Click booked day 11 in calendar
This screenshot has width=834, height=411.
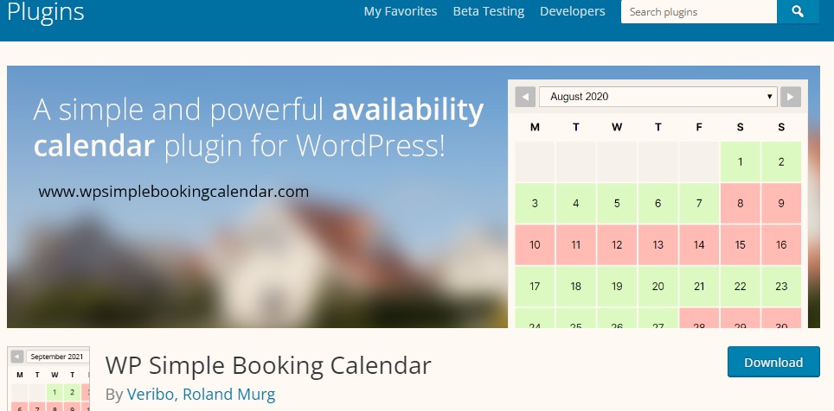[x=576, y=245]
